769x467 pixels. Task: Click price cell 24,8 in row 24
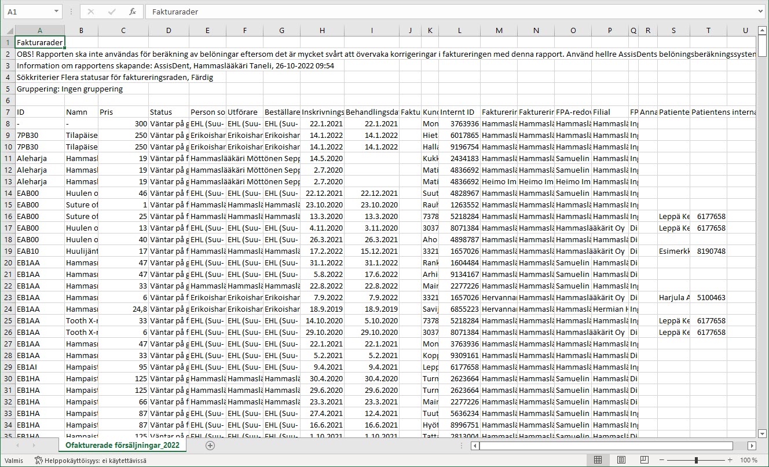click(123, 309)
